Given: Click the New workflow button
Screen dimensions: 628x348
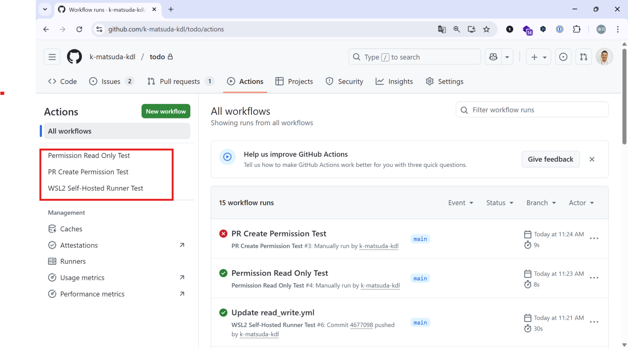Looking at the screenshot, I should [166, 111].
